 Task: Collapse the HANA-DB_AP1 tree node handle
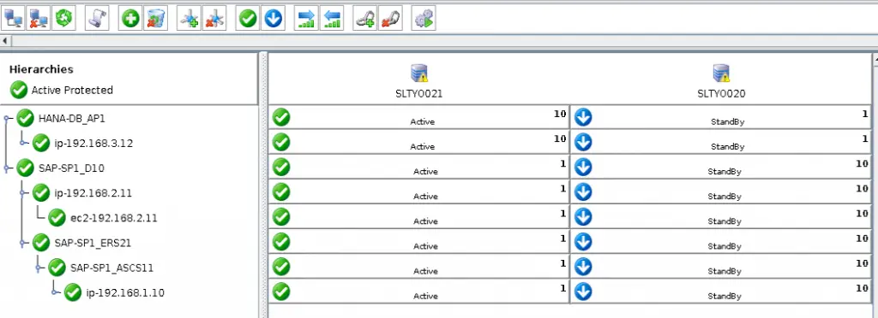[7, 118]
